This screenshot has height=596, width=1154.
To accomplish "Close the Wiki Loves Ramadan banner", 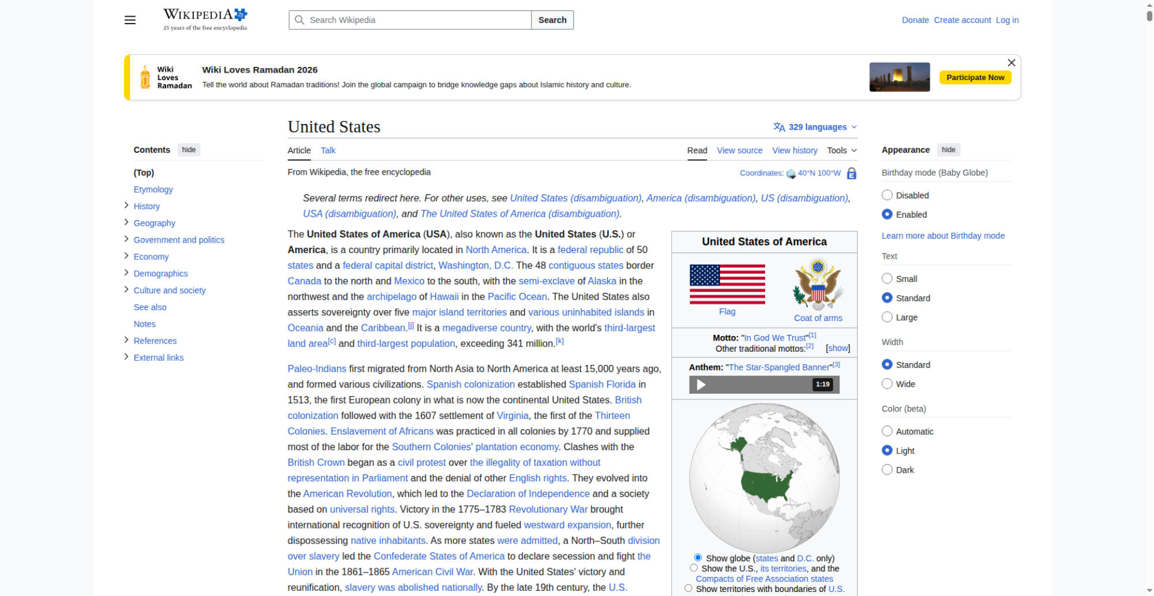I will tap(1011, 63).
